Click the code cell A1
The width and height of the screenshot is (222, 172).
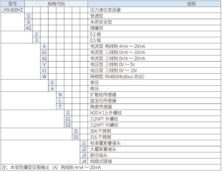click(x=44, y=52)
